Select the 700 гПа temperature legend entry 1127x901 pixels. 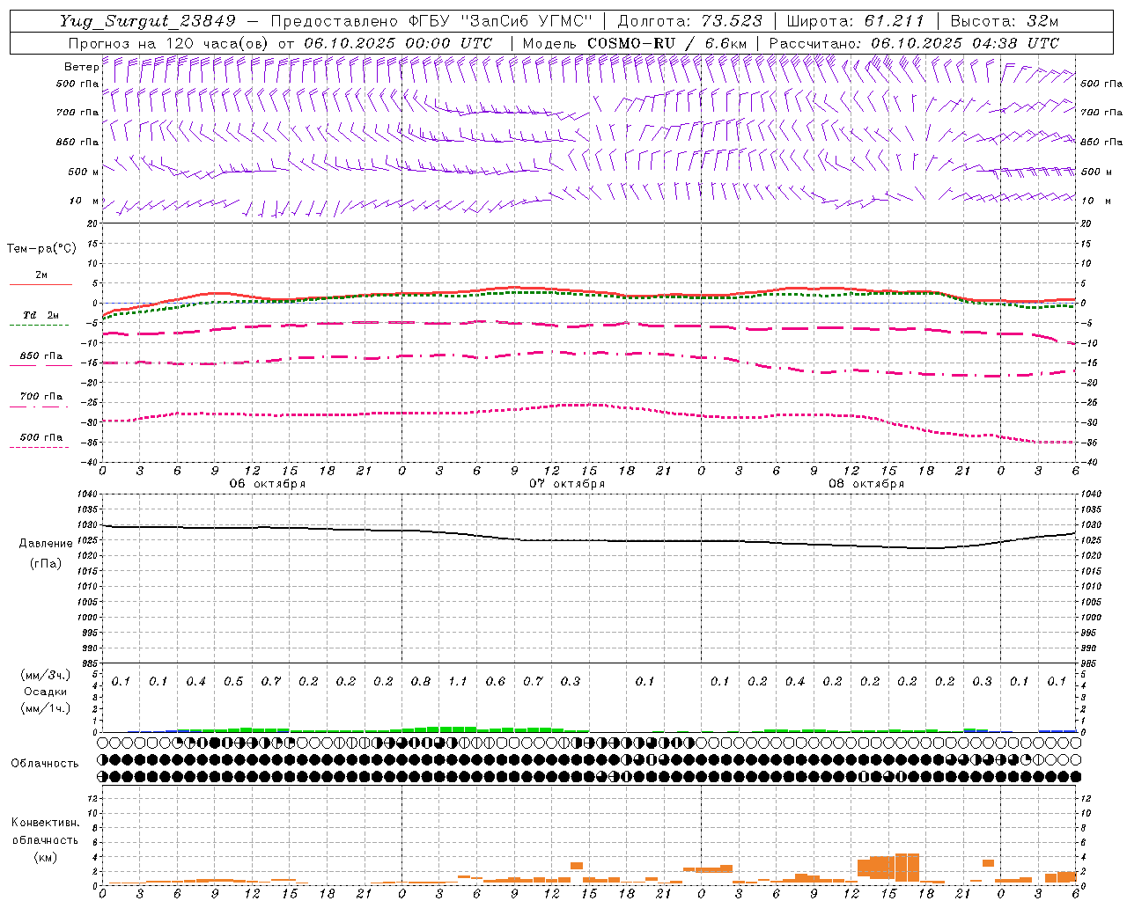[41, 396]
